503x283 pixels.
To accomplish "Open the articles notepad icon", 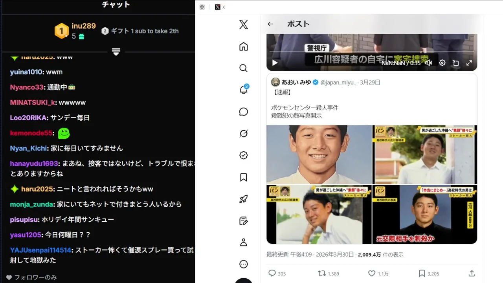I will [x=244, y=221].
